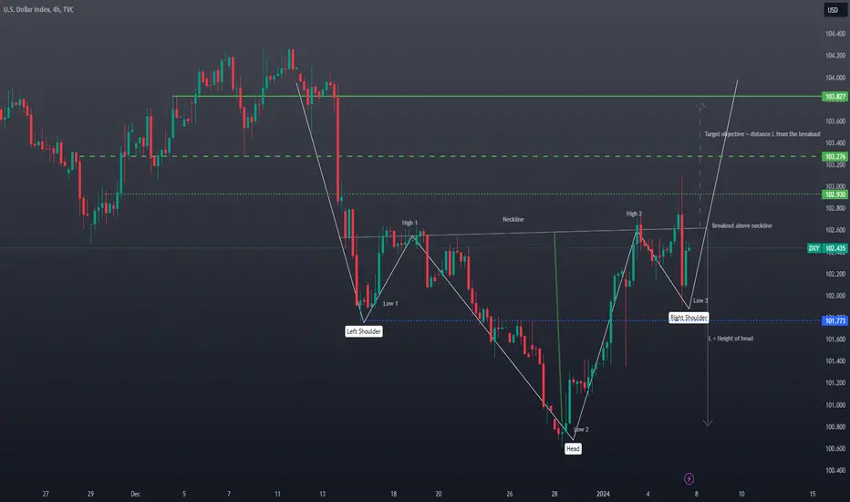Click date 26 on the time axis
Image resolution: width=850 pixels, height=502 pixels.
point(510,494)
